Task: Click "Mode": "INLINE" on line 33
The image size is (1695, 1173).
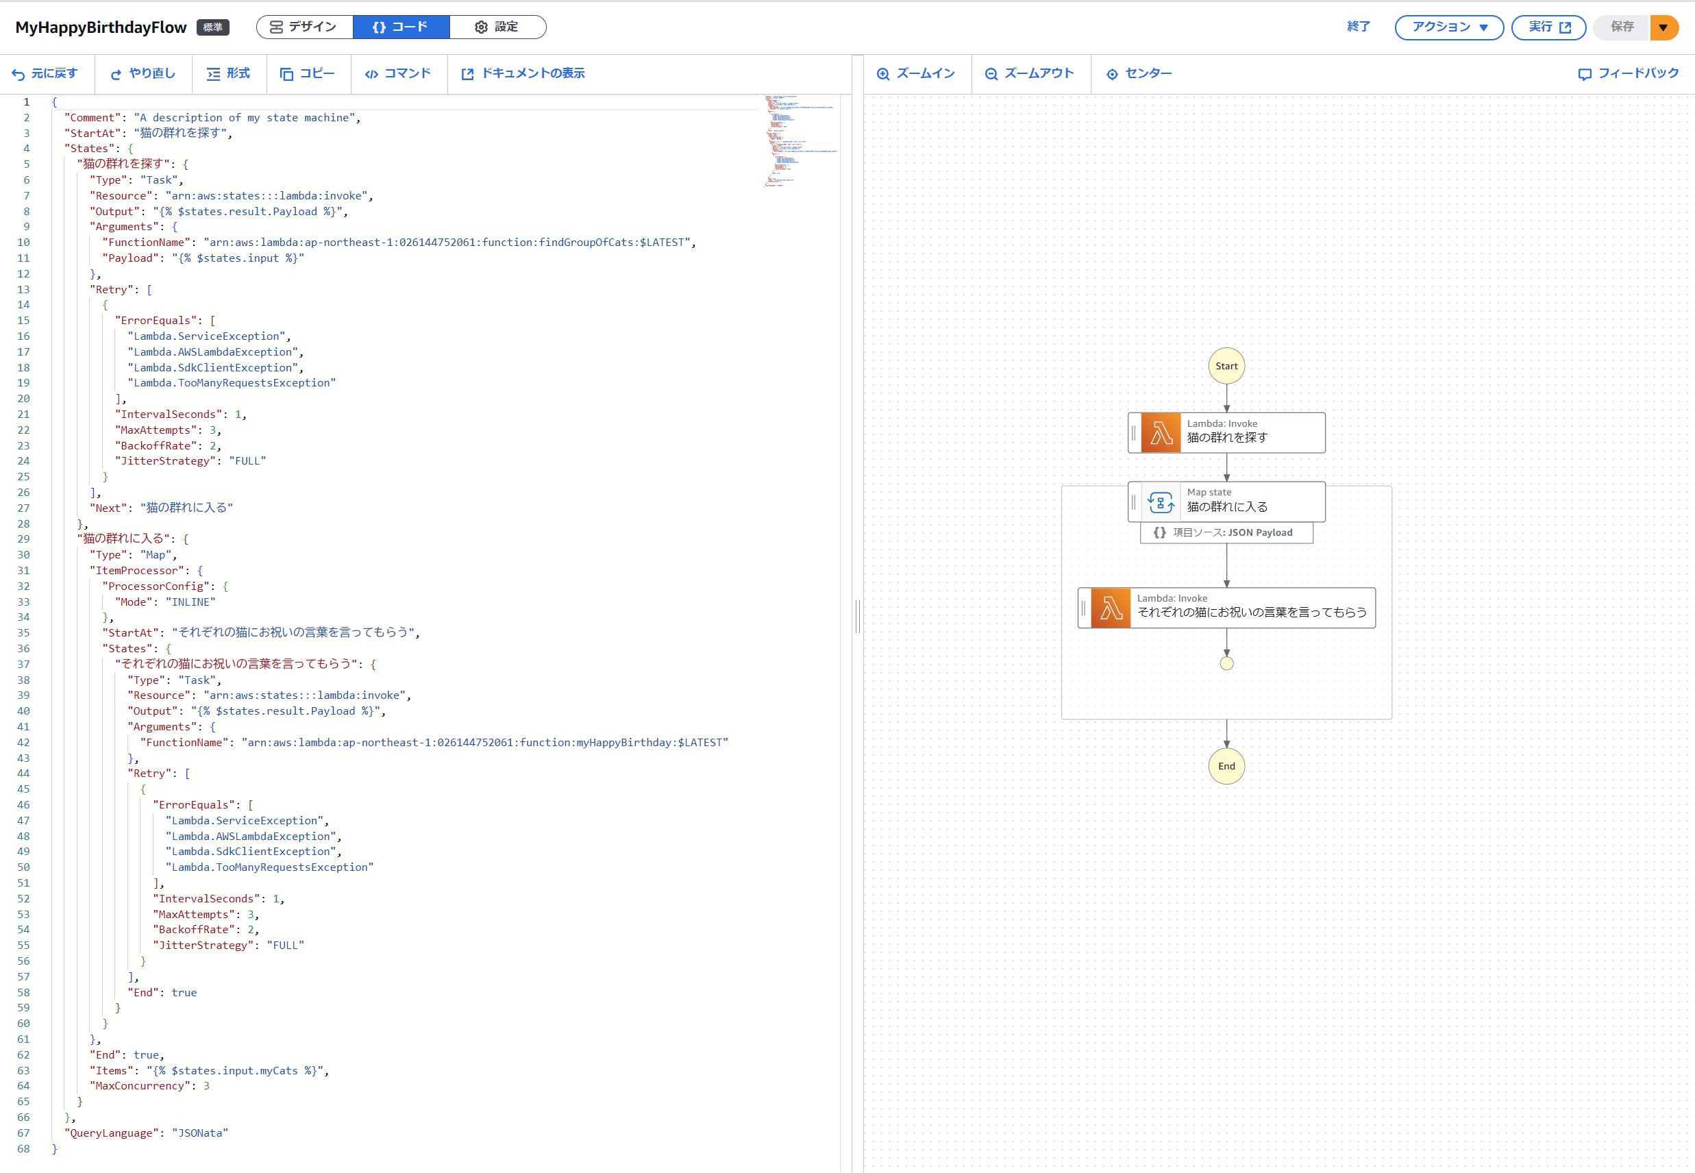Action: [x=165, y=602]
